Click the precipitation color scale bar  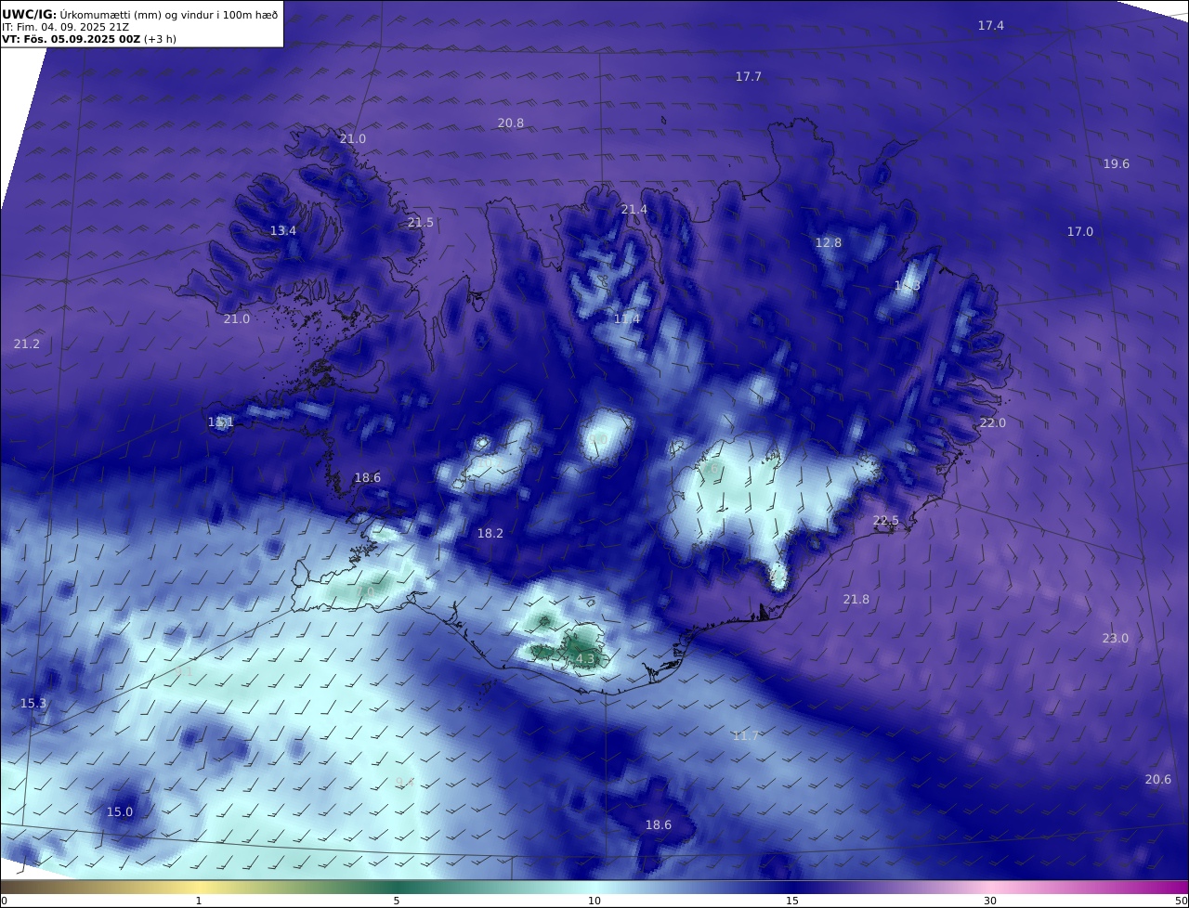tap(594, 887)
